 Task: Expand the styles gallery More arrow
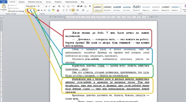click(x=181, y=11)
